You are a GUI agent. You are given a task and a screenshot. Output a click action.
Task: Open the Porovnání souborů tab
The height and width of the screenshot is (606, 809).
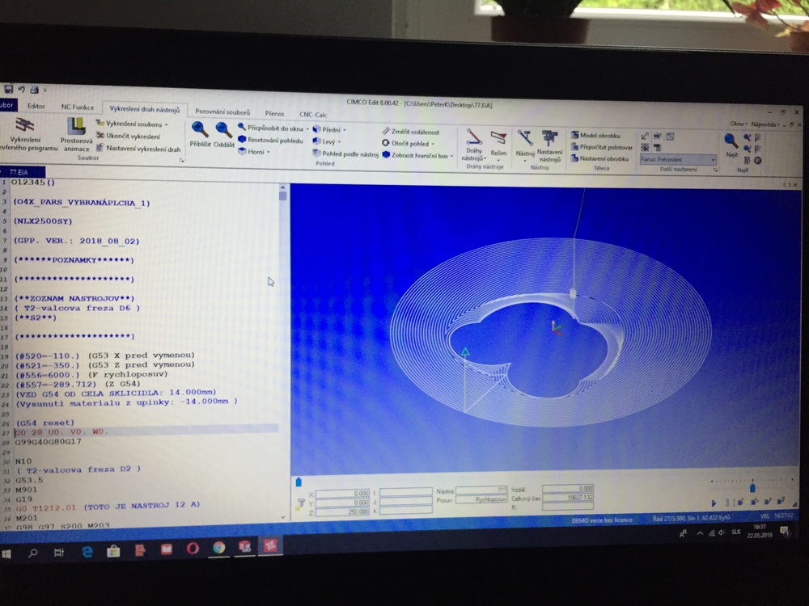pyautogui.click(x=222, y=112)
